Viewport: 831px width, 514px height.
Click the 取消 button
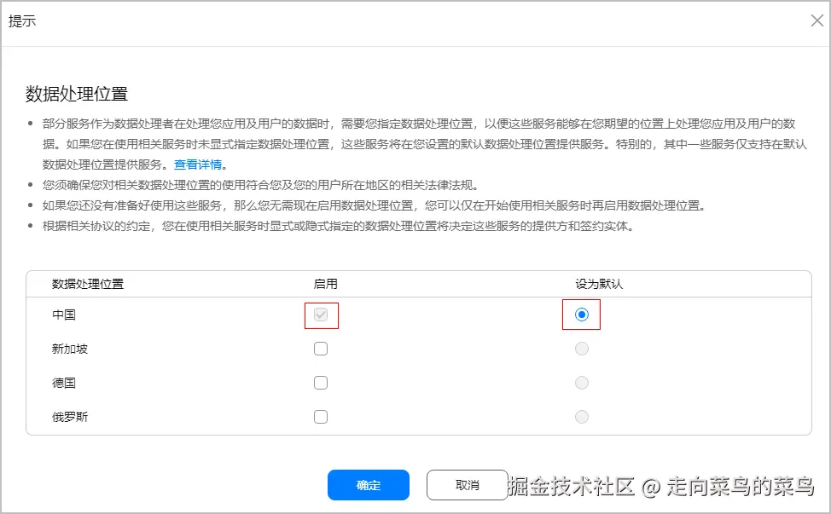coord(464,484)
